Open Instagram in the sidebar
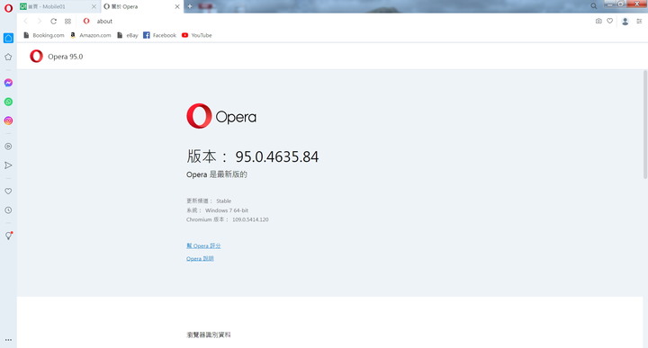 (x=8, y=120)
